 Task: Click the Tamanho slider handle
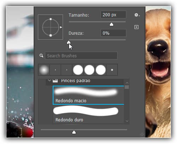click(112, 24)
